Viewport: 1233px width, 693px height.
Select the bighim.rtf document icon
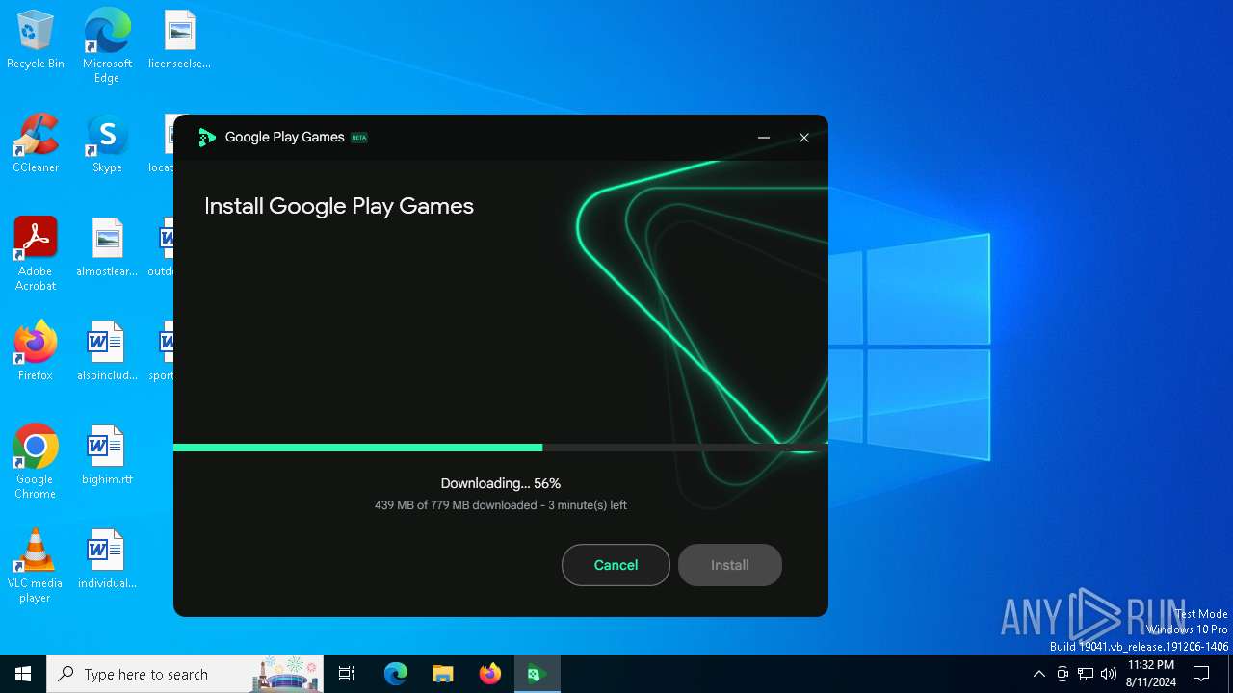click(107, 455)
